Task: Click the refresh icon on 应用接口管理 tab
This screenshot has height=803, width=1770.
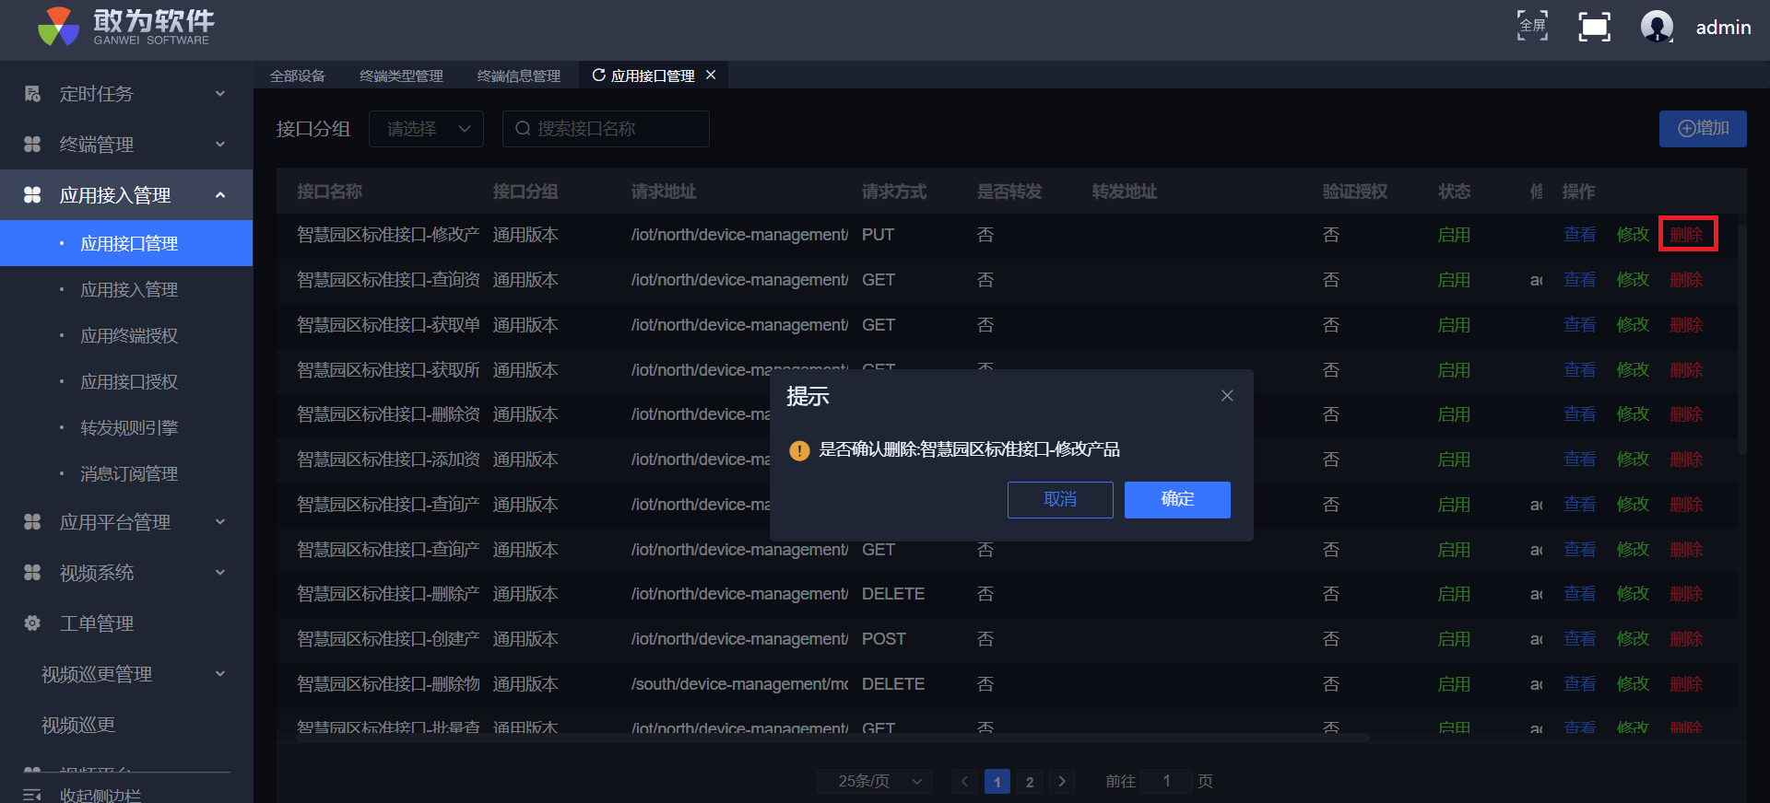Action: pyautogui.click(x=598, y=76)
